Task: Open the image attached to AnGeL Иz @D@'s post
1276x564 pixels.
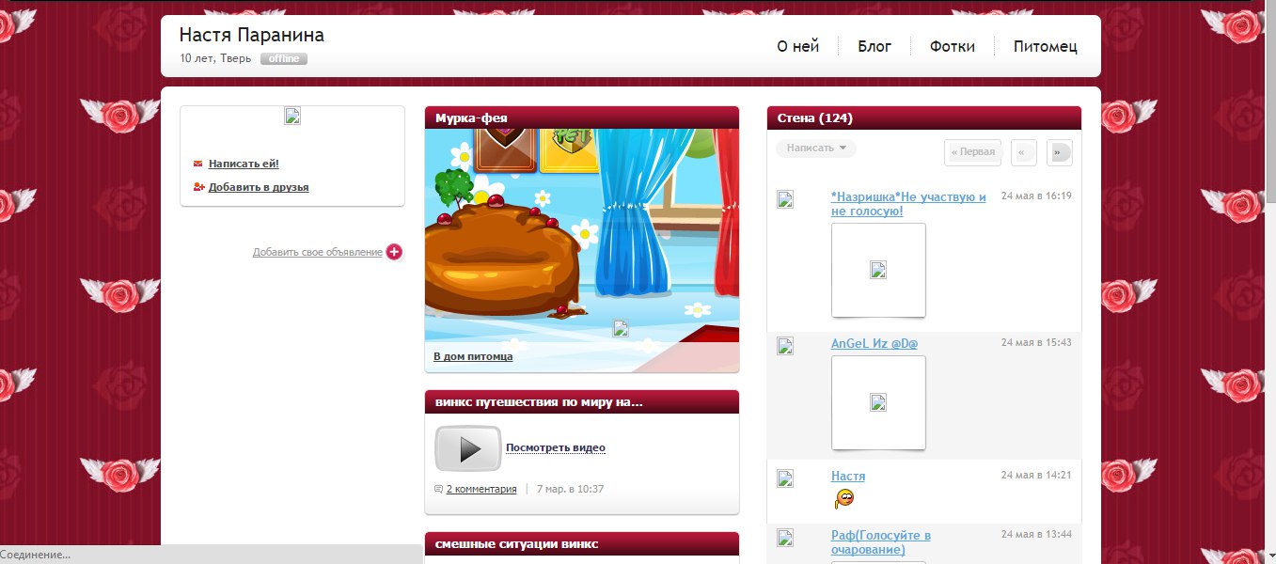Action: pos(878,402)
